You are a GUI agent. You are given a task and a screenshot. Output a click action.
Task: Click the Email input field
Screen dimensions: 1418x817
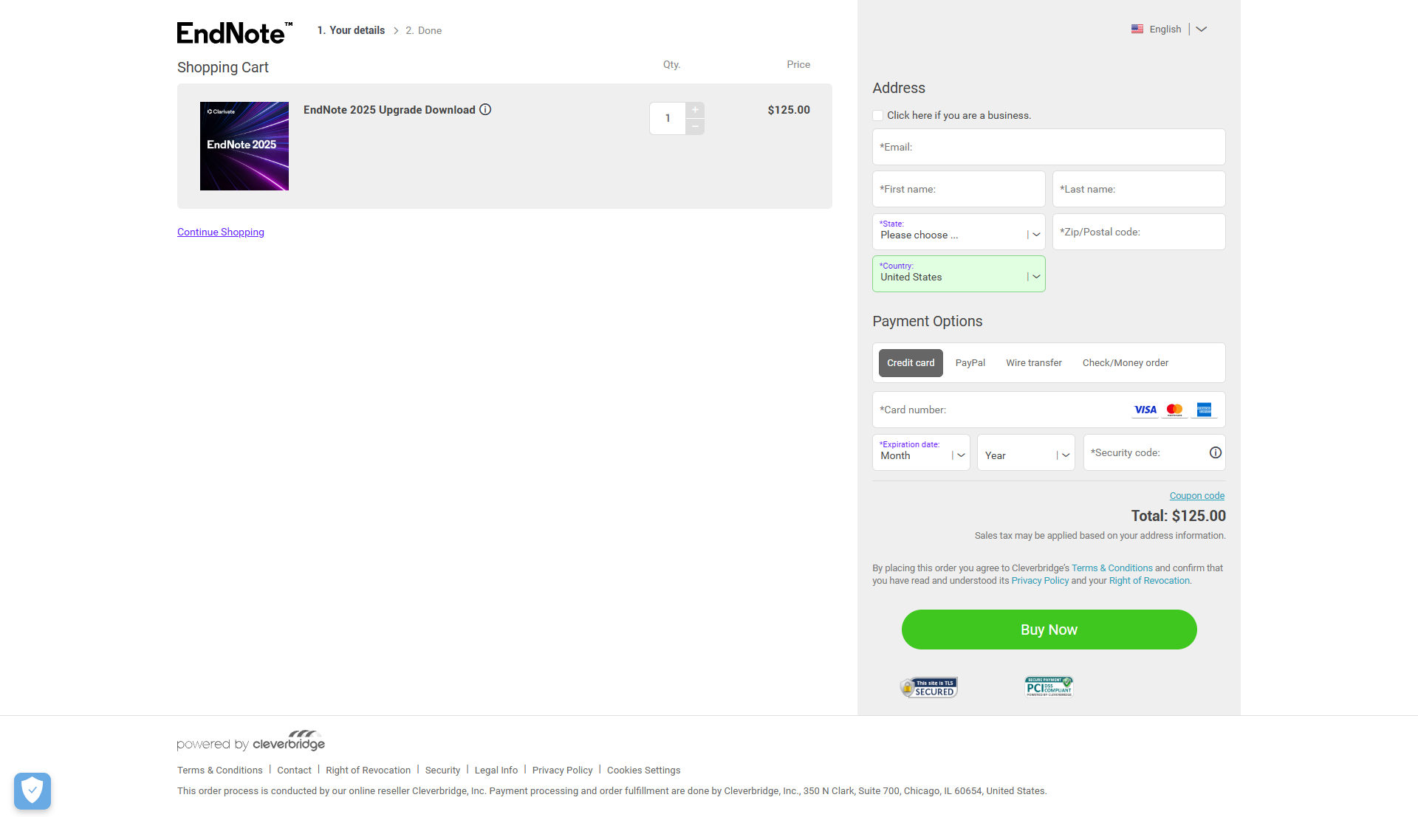[1049, 148]
